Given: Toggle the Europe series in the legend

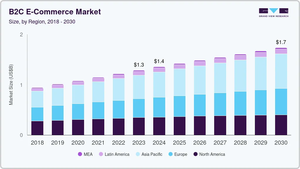Looking at the screenshot, I should point(177,154).
